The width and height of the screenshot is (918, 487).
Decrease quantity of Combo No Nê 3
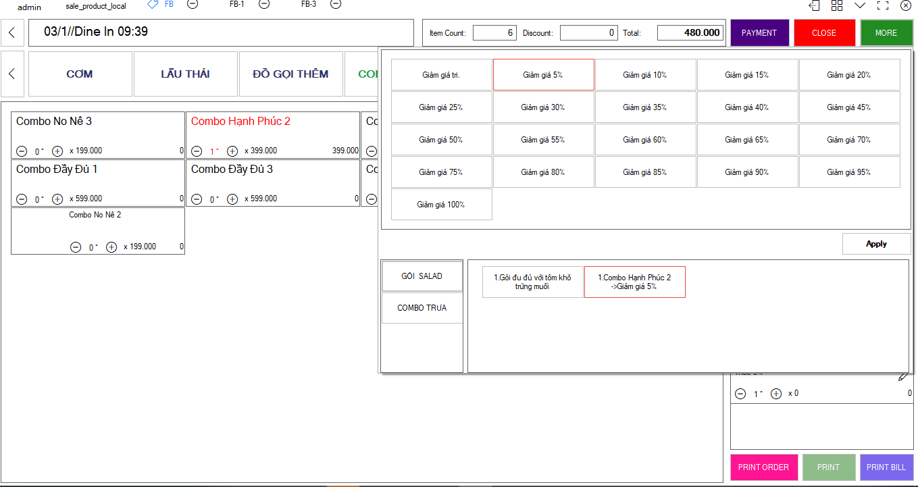click(x=22, y=151)
